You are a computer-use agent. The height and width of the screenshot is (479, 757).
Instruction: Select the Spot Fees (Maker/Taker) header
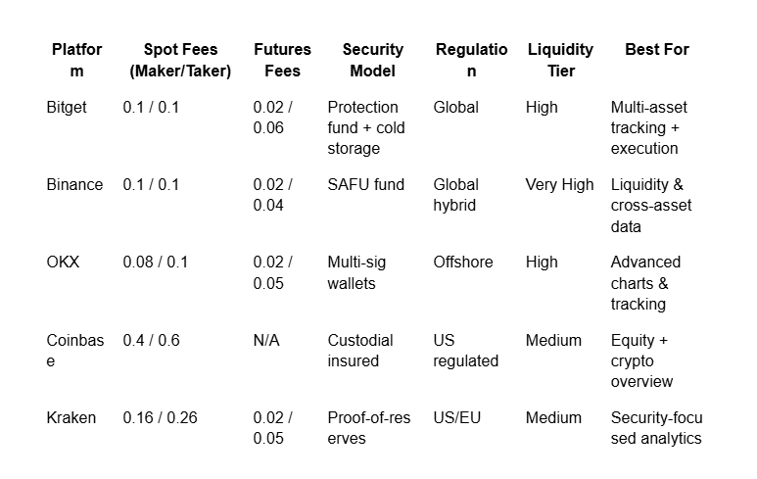(180, 60)
